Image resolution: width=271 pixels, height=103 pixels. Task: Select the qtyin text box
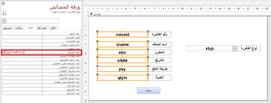(122, 78)
